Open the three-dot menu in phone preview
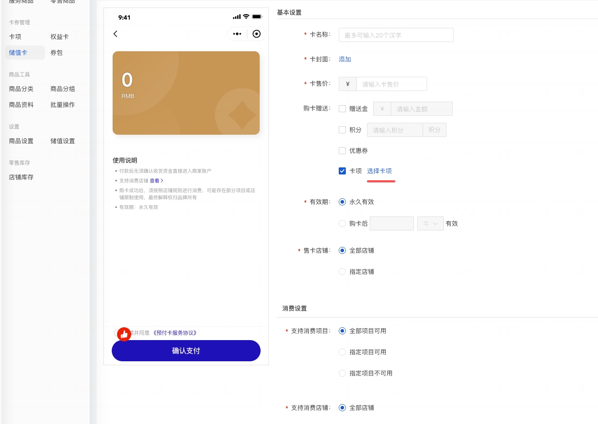Screen dimensions: 598x424 pos(237,34)
